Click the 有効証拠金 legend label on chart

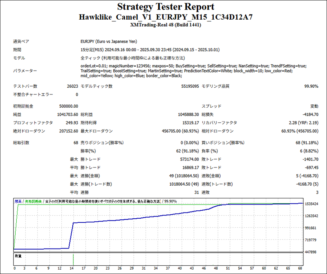pos(33,201)
